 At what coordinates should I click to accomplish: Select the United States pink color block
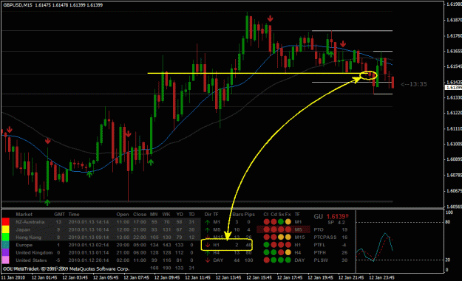click(x=6, y=260)
